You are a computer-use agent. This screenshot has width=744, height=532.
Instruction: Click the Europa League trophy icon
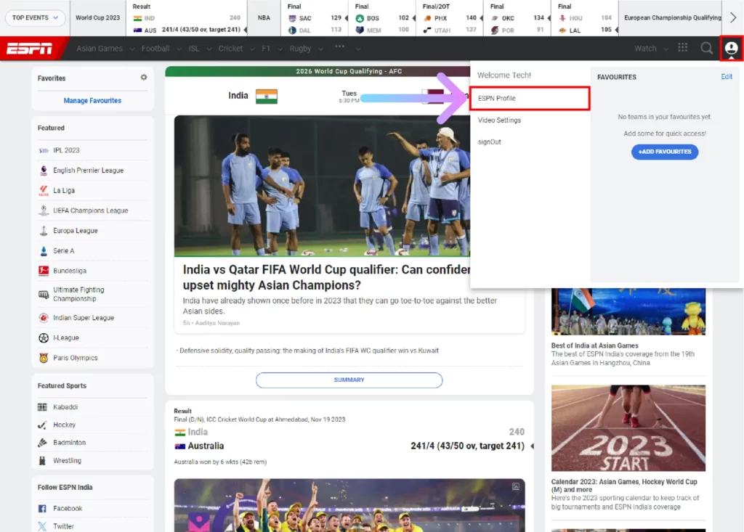(x=44, y=231)
